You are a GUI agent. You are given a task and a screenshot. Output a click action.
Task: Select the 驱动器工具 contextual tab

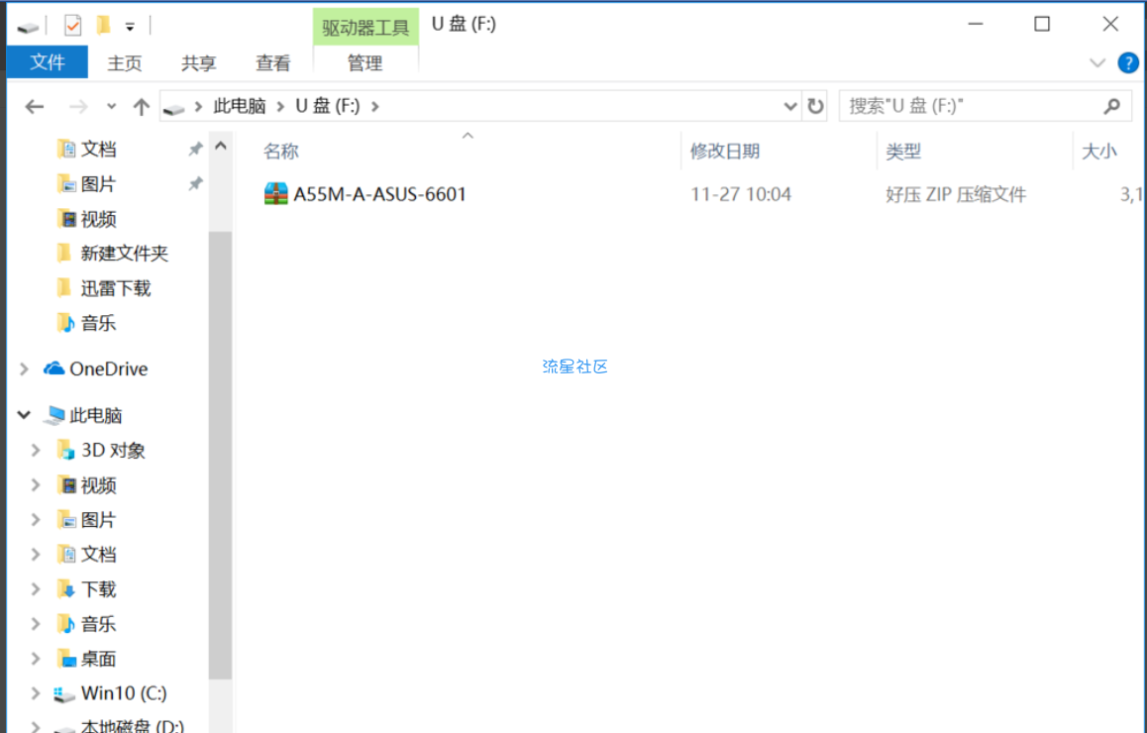(365, 27)
